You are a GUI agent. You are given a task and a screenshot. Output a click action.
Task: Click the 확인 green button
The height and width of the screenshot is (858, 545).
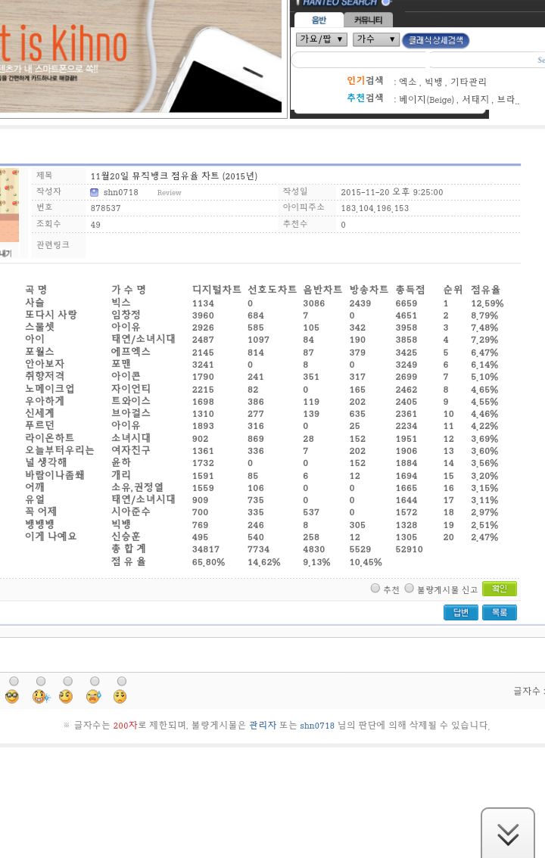[499, 589]
